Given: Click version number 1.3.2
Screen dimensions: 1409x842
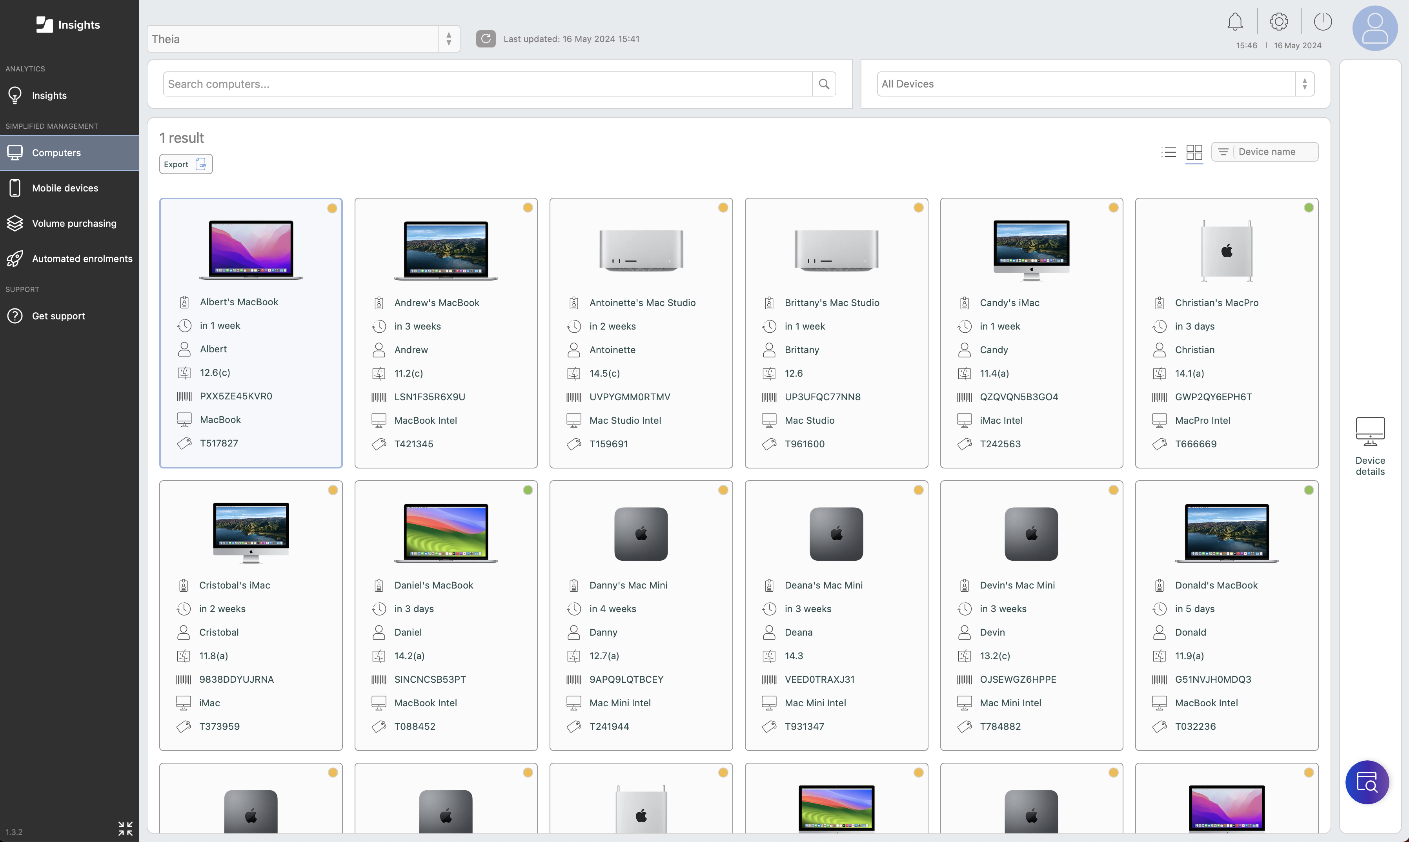Looking at the screenshot, I should [14, 832].
